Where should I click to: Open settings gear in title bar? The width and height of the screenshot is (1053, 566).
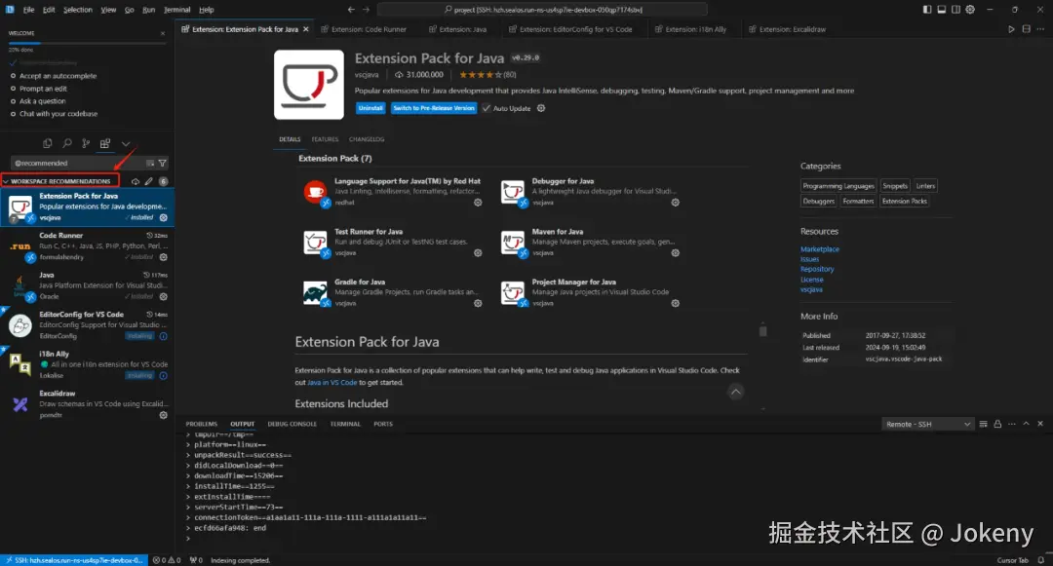[970, 10]
